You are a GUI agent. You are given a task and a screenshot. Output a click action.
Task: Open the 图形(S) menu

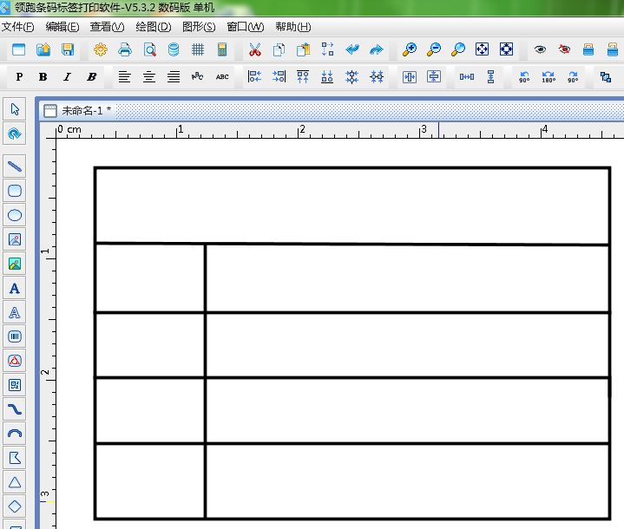pos(198,27)
